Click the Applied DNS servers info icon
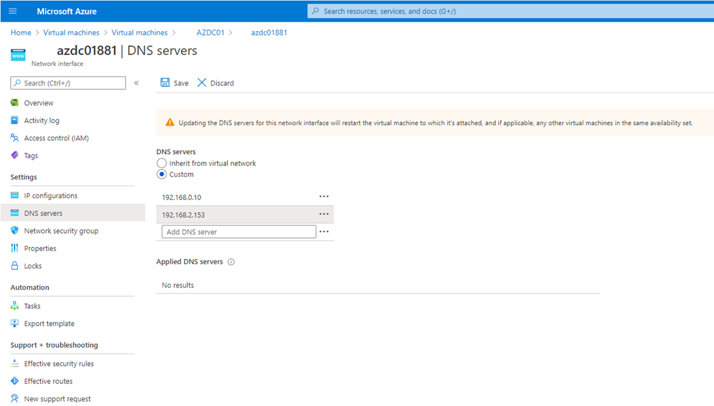Image resolution: width=714 pixels, height=406 pixels. (231, 262)
